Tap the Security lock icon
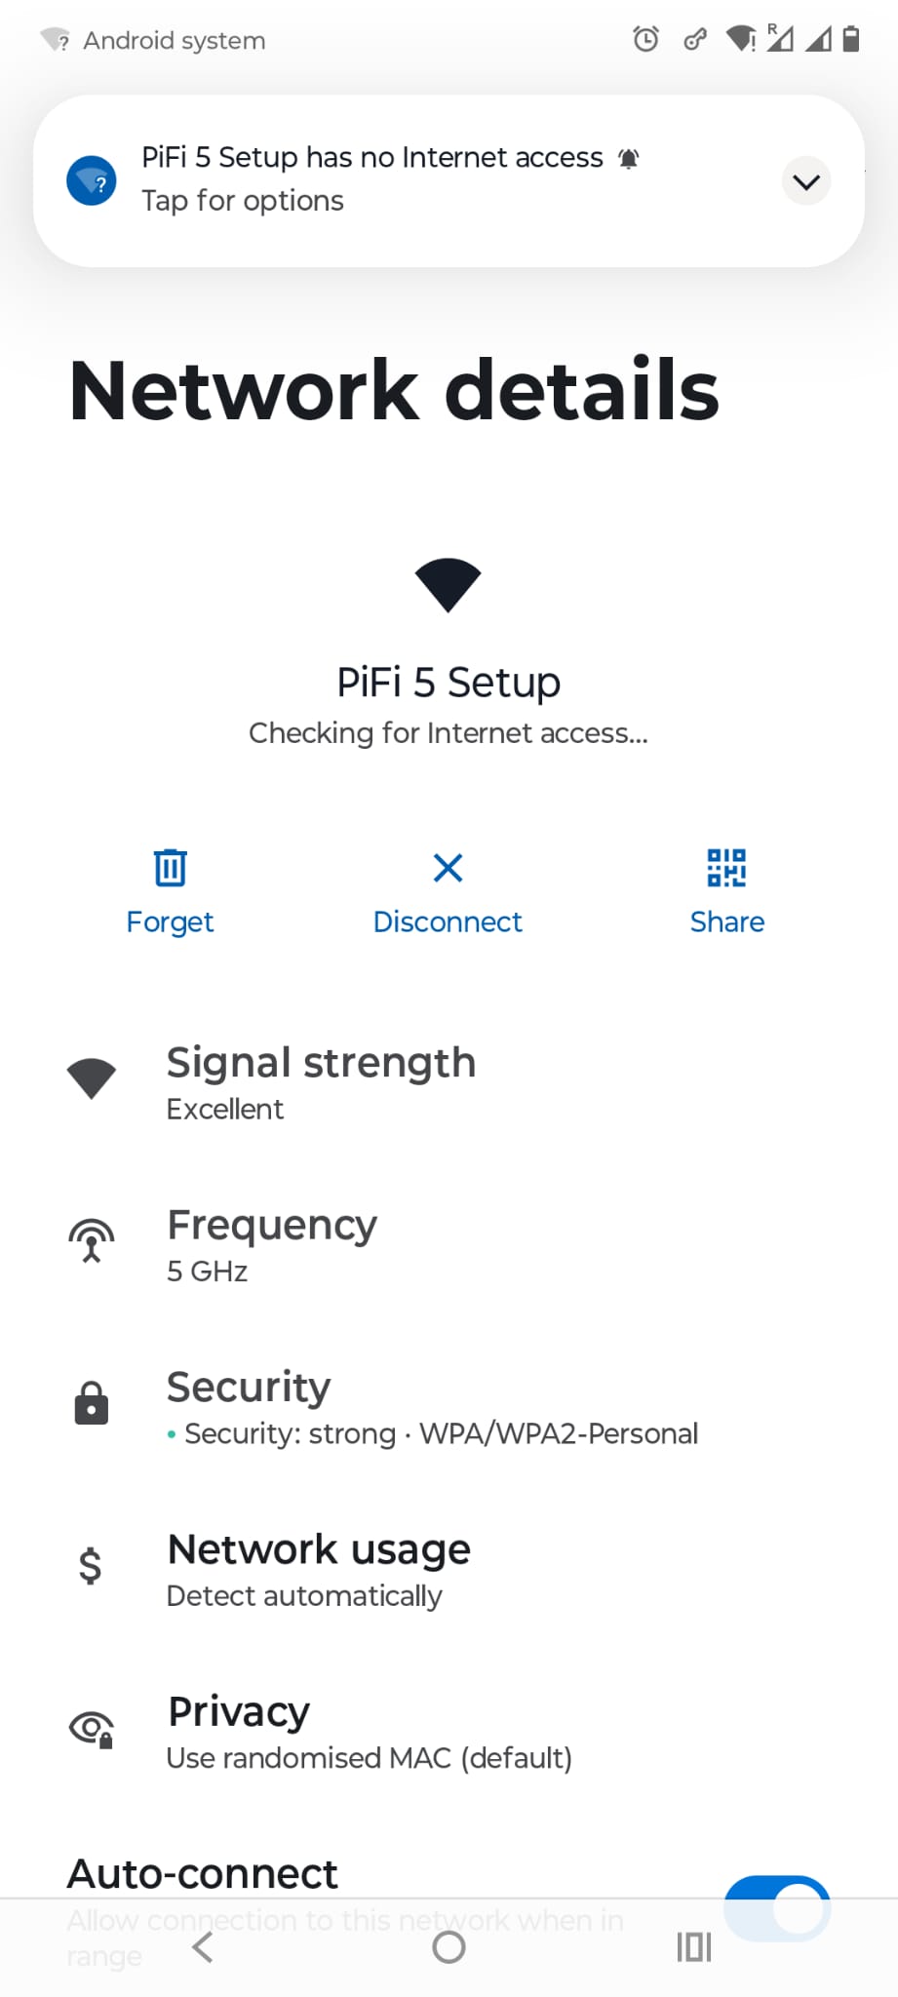898x1997 pixels. 92,1403
